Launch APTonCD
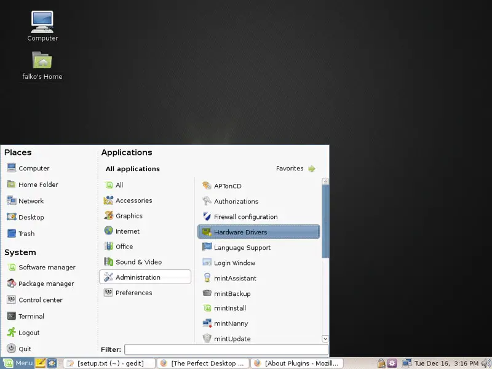Image resolution: width=492 pixels, height=369 pixels. click(x=259, y=186)
